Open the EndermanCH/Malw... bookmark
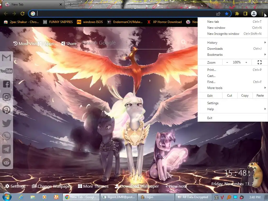Image resolution: width=268 pixels, height=201 pixels. coord(125,22)
